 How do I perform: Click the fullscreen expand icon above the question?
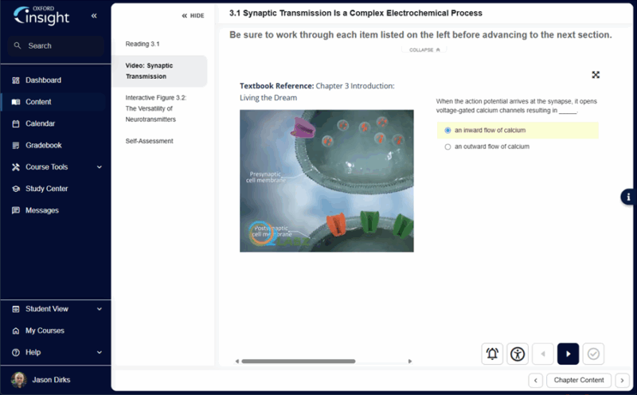[x=595, y=75]
